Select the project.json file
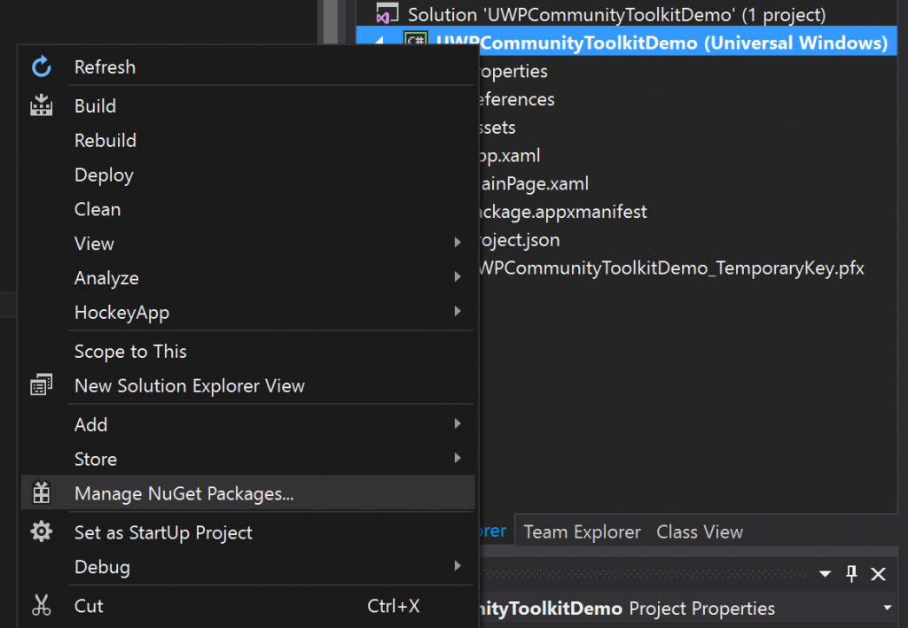908x628 pixels. tap(520, 241)
